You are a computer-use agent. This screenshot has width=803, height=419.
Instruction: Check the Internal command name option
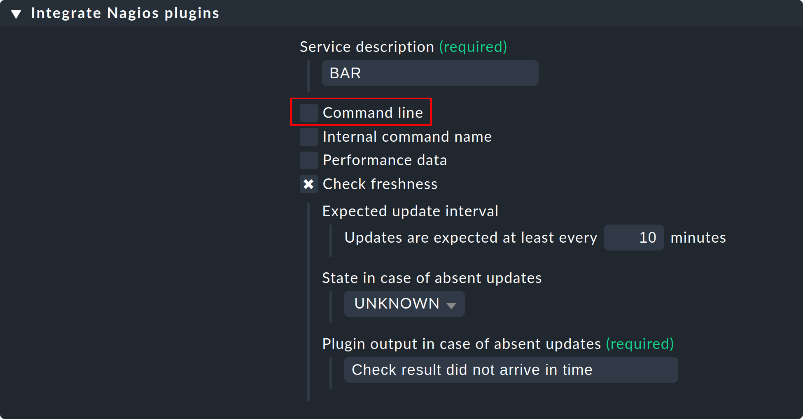(308, 136)
